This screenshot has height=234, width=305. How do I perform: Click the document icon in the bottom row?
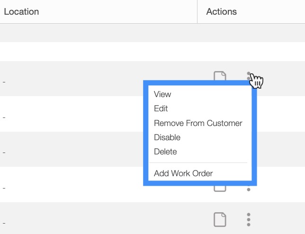220,219
